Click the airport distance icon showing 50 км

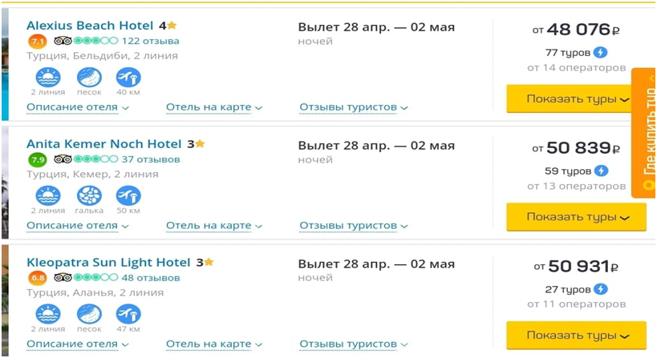pyautogui.click(x=128, y=195)
